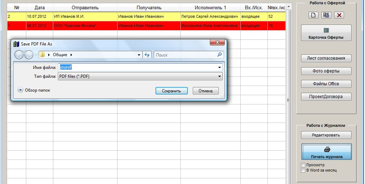Select cell ООО "Красная Москва"
This screenshot has height=184, width=365.
coord(85,26)
